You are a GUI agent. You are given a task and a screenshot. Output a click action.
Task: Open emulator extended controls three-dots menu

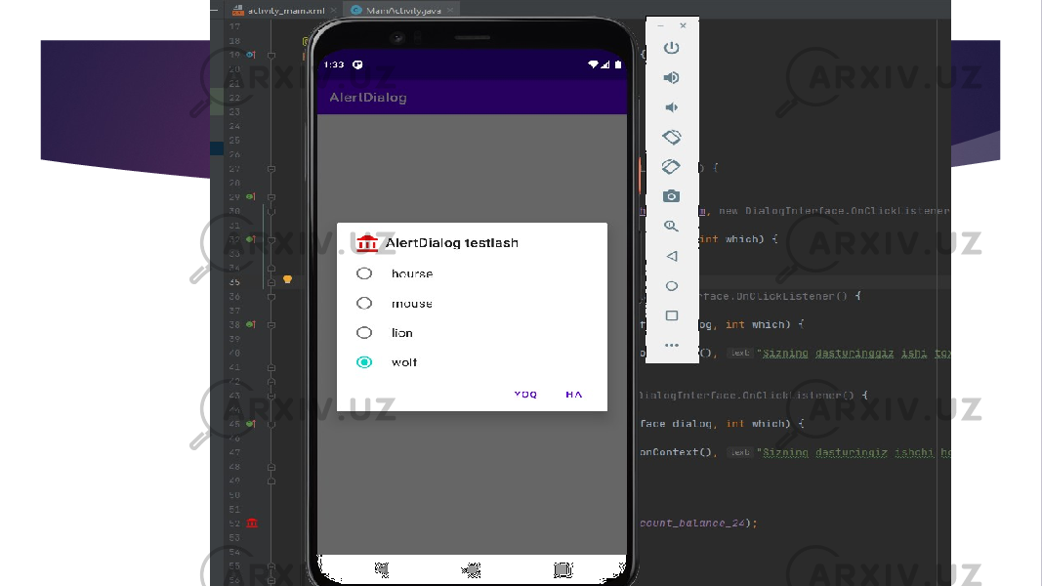(672, 345)
